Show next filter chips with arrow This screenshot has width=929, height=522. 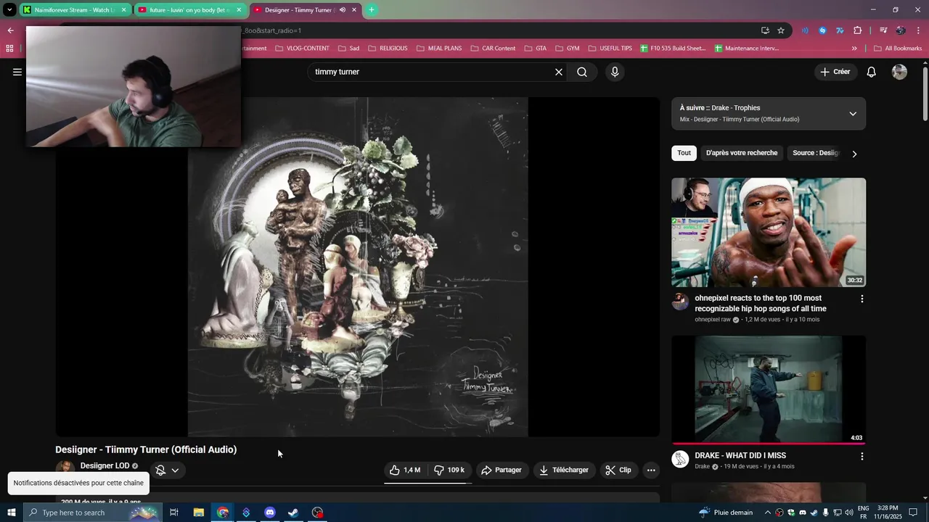(854, 154)
